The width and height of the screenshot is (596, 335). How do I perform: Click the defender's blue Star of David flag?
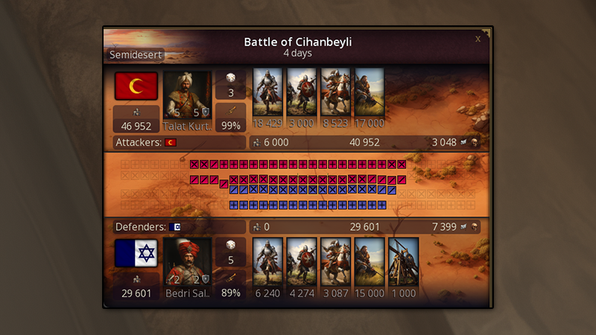136,253
